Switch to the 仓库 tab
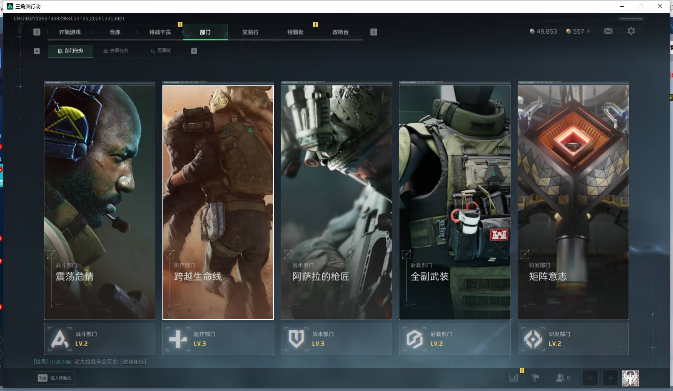Image resolution: width=673 pixels, height=391 pixels. tap(115, 32)
